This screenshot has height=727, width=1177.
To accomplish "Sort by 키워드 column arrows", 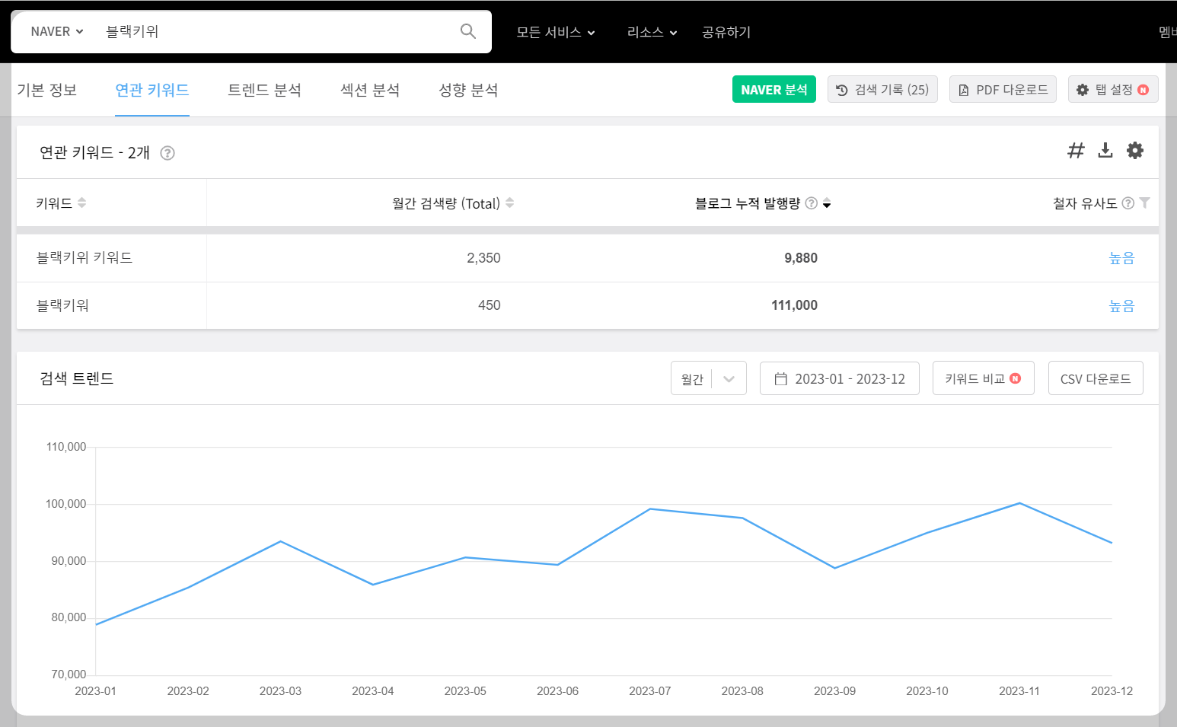I will [x=81, y=202].
